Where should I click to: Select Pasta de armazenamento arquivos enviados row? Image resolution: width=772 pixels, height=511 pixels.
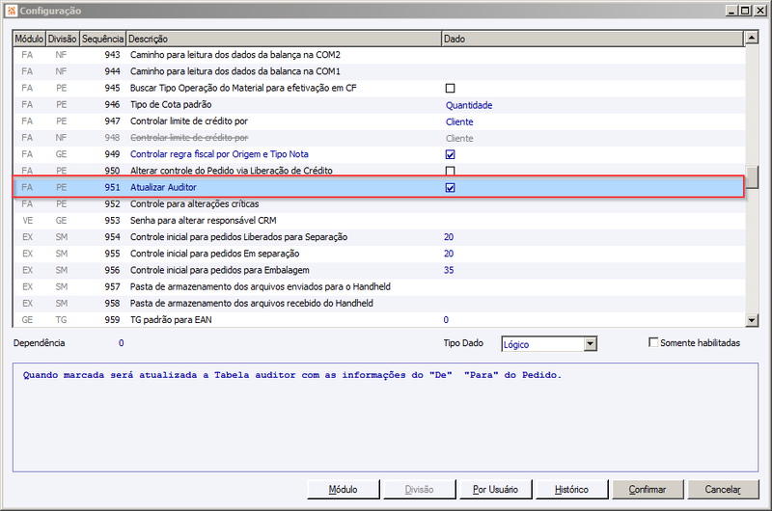click(x=378, y=287)
